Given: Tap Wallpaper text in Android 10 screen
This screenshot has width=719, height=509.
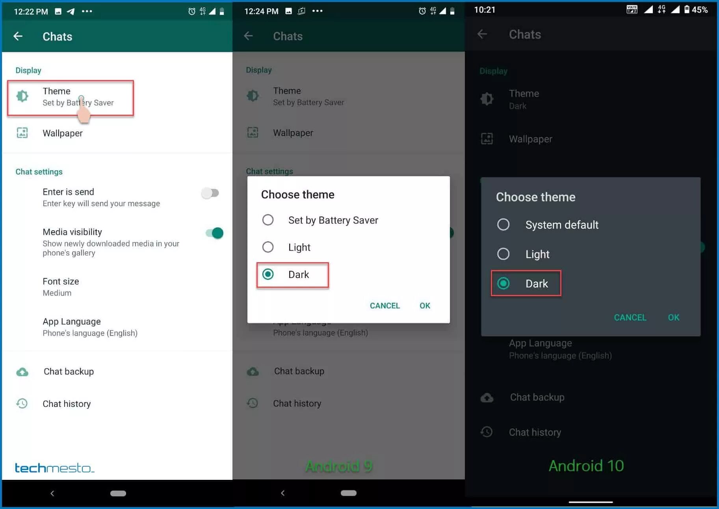Looking at the screenshot, I should click(530, 139).
